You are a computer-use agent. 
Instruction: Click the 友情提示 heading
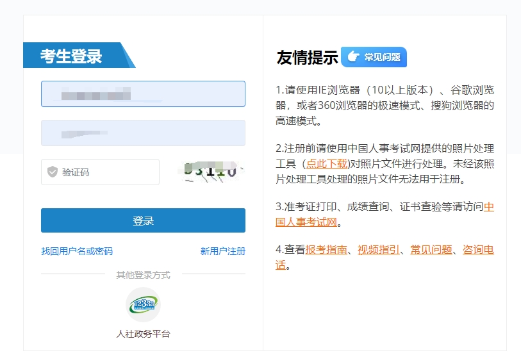307,58
